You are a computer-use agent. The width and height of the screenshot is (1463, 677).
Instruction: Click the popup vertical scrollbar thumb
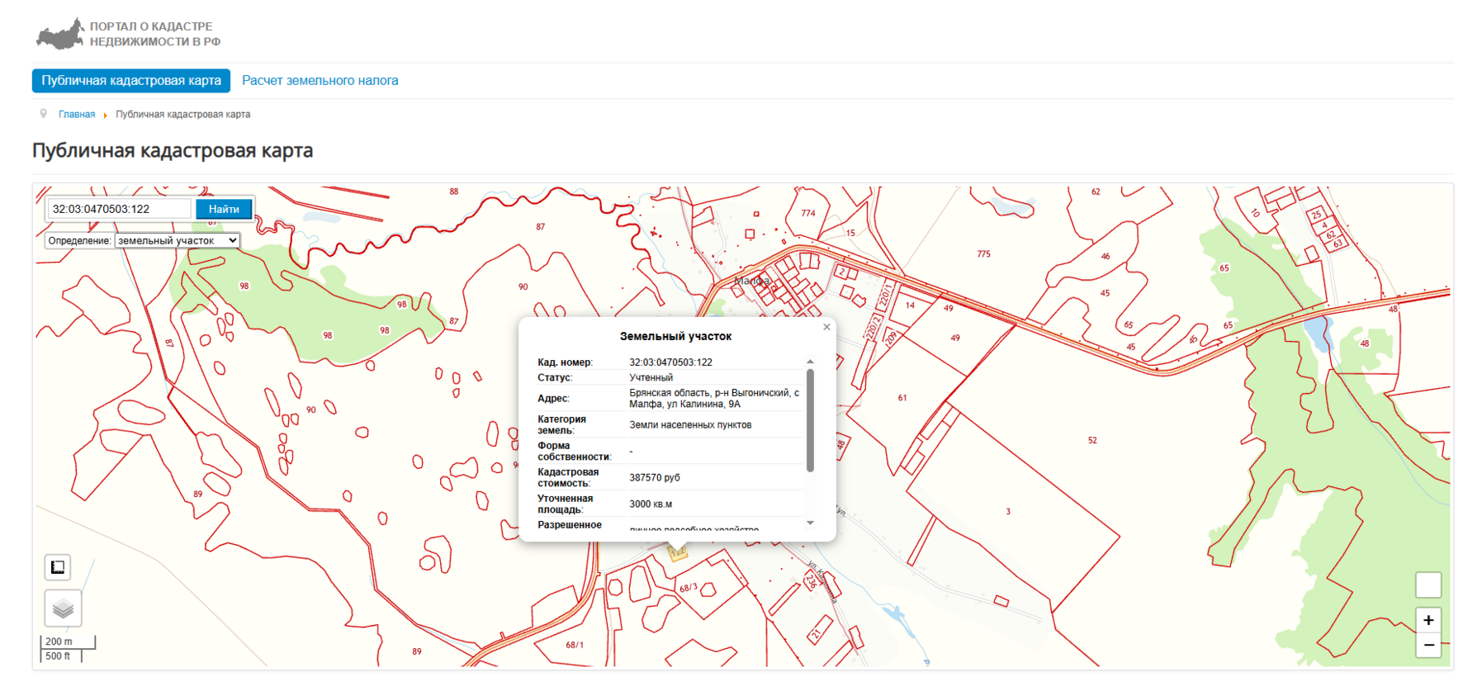click(x=810, y=421)
